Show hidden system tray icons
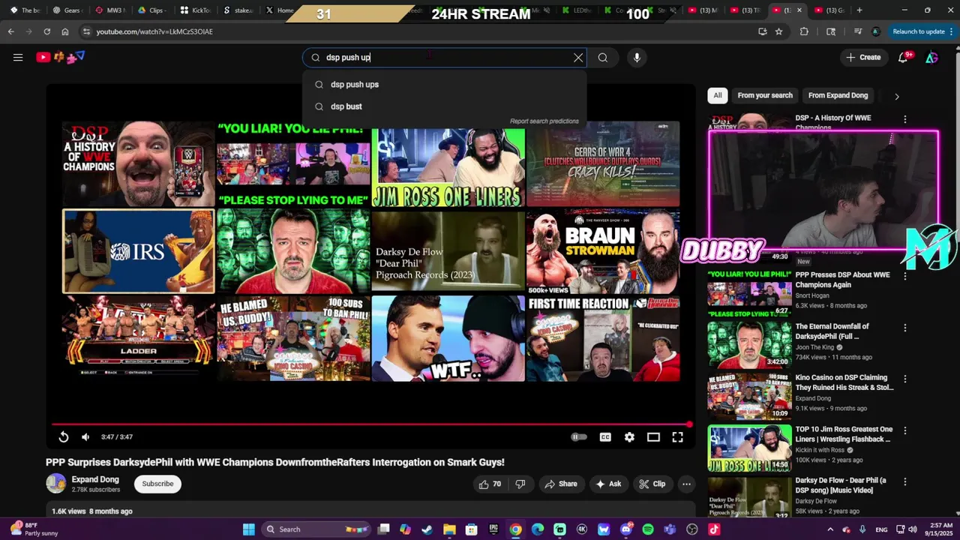Image resolution: width=960 pixels, height=540 pixels. [830, 529]
